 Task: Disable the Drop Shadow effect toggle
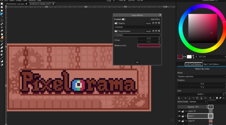pos(116,31)
